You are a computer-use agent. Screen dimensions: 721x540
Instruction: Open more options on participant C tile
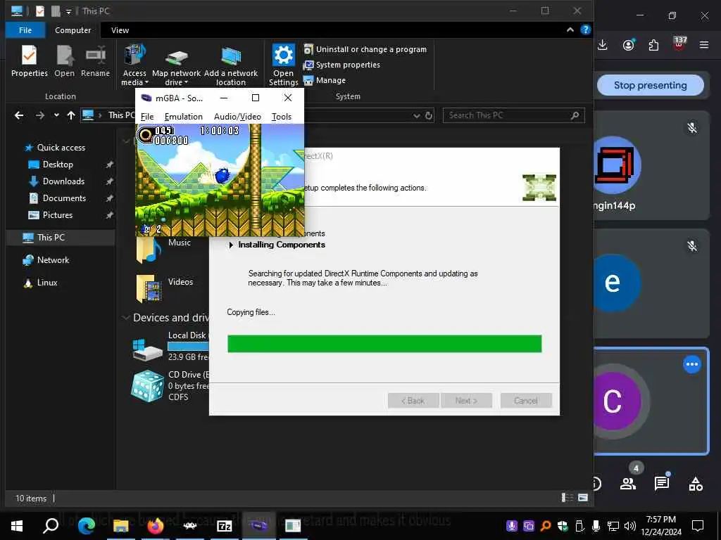coord(692,365)
